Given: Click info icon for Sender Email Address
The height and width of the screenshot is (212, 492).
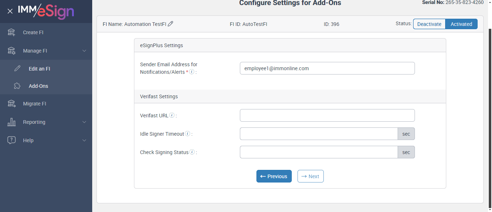Looking at the screenshot, I should (x=192, y=72).
